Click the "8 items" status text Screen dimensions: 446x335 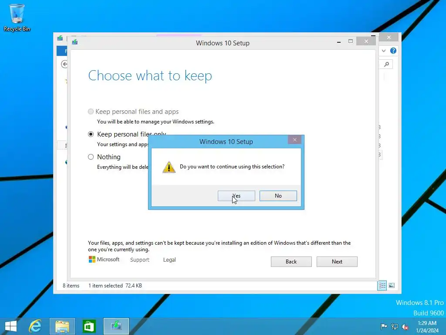pyautogui.click(x=71, y=285)
